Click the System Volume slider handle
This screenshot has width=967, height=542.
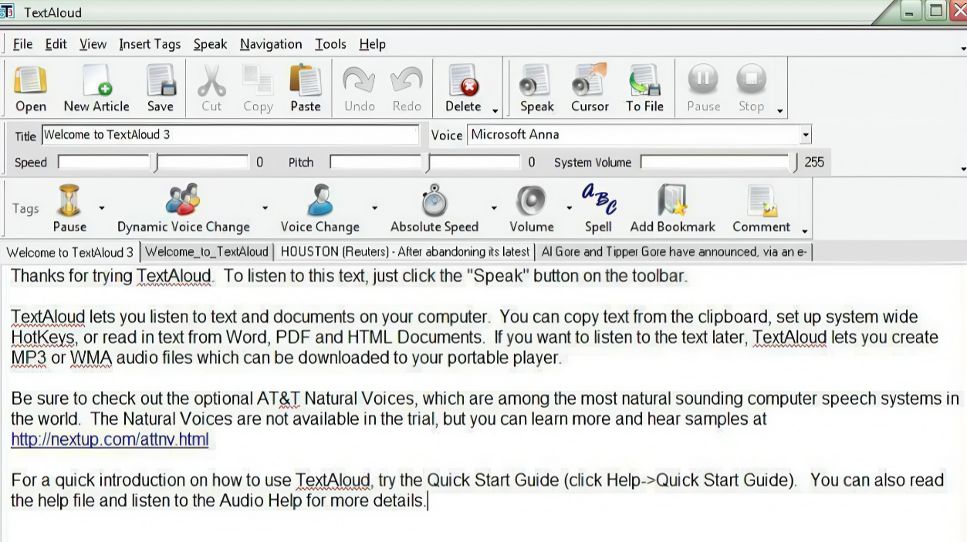click(795, 163)
